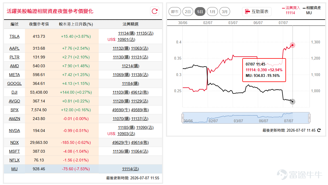Open warrant 11135(沽) for TSLA
This screenshot has width=328, height=185.
[x=145, y=33]
